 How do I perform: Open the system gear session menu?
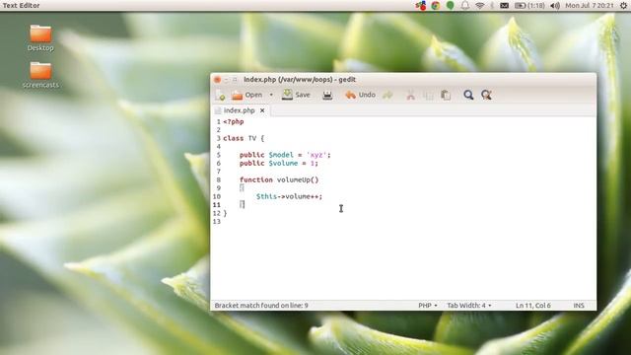coord(623,6)
